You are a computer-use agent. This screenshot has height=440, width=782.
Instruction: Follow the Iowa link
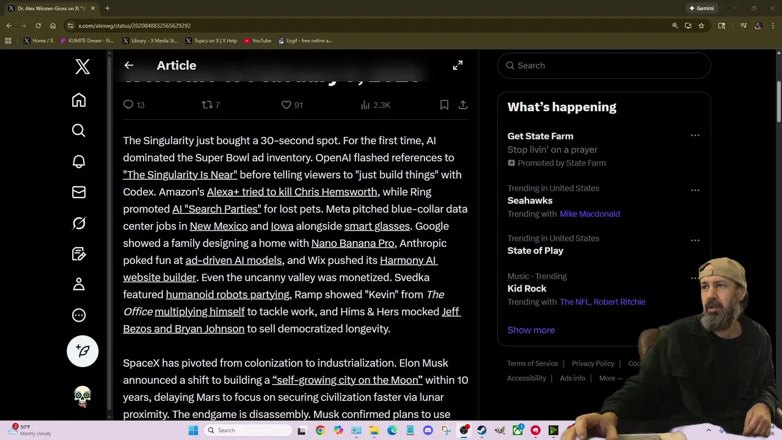point(282,226)
